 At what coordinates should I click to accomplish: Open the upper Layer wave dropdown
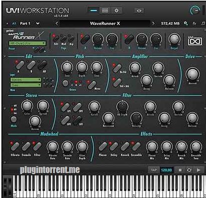coord(26,80)
